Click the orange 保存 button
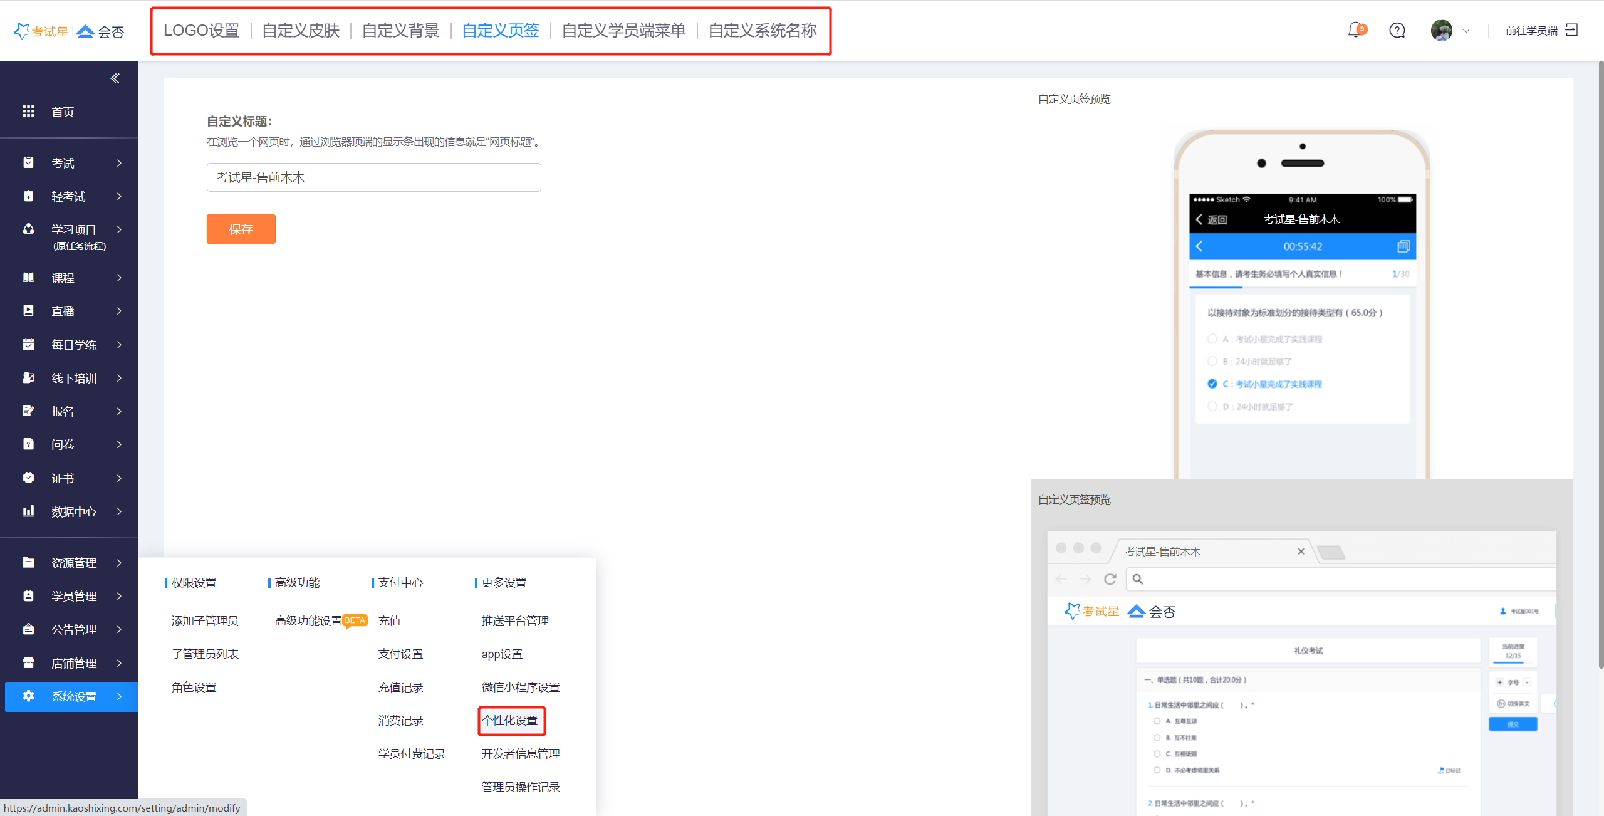This screenshot has width=1604, height=816. [241, 229]
